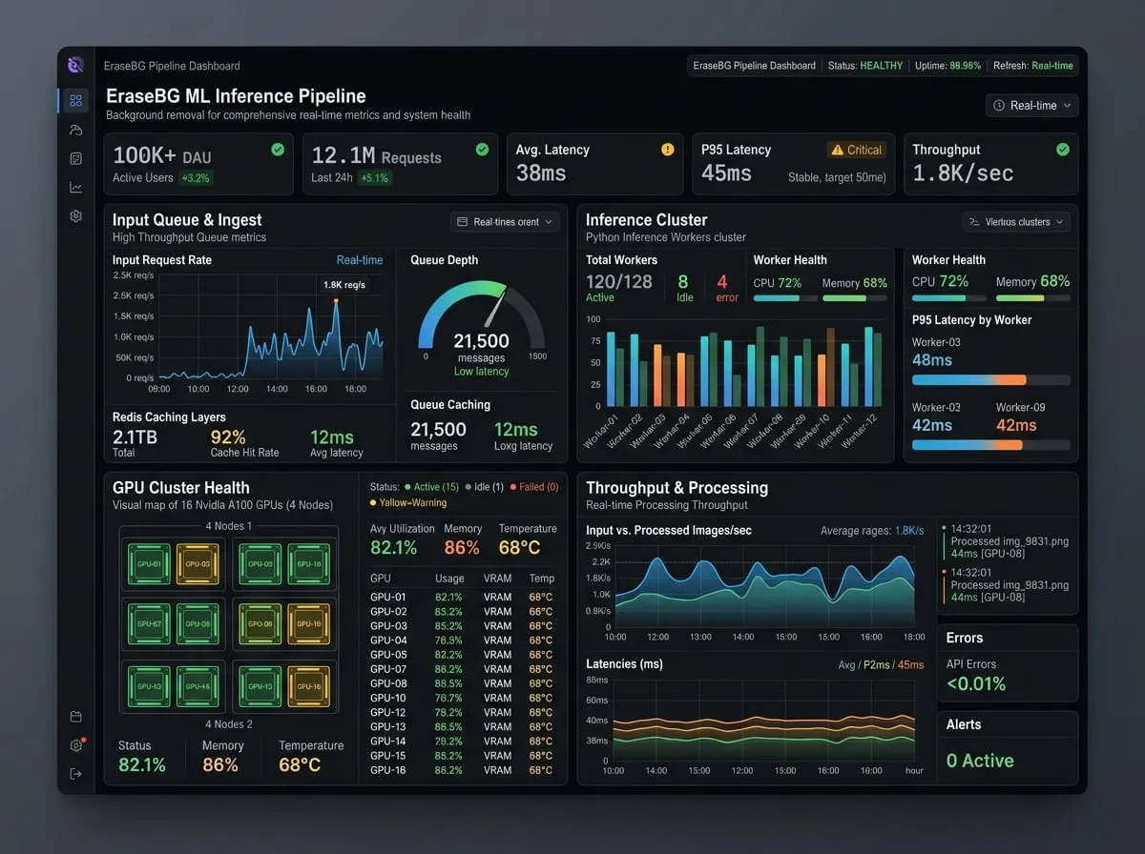Screen dimensions: 1145x854
Task: Click top-left EraseBG Pipeline Dashboard breadcrumb
Action: pos(172,66)
